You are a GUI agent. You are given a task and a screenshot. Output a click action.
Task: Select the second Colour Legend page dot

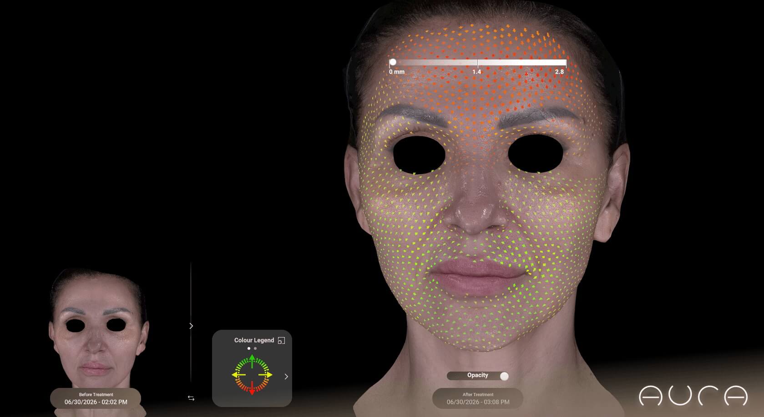click(255, 348)
